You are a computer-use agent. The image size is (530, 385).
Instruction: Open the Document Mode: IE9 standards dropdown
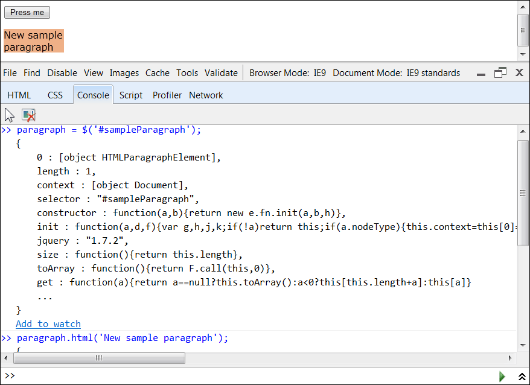click(x=396, y=73)
